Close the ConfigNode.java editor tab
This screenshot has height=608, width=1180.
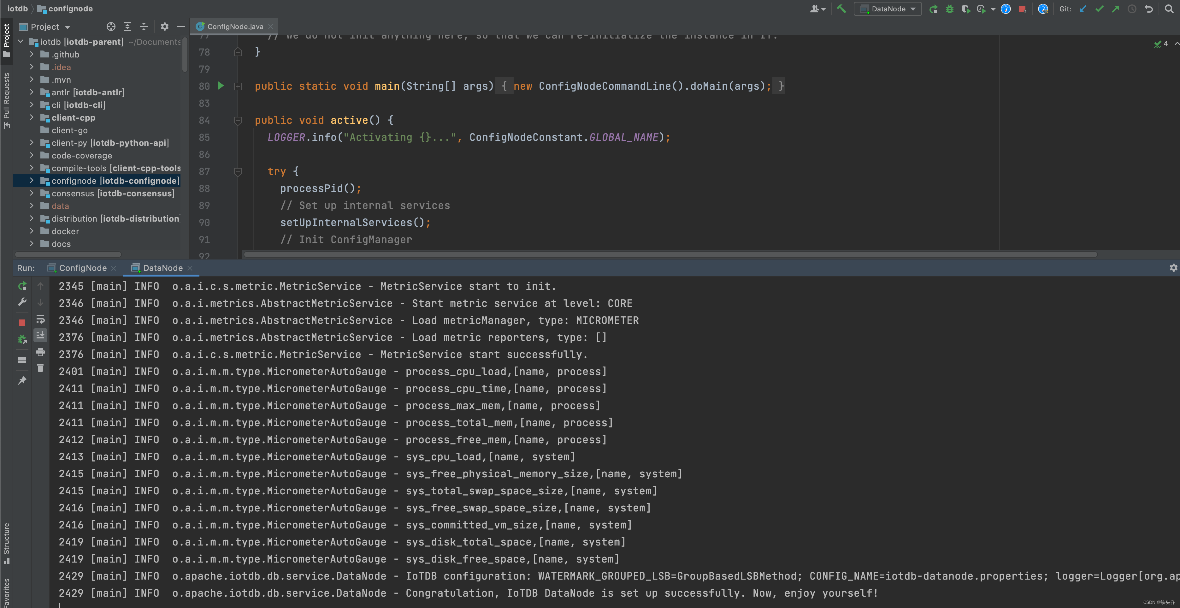271,27
